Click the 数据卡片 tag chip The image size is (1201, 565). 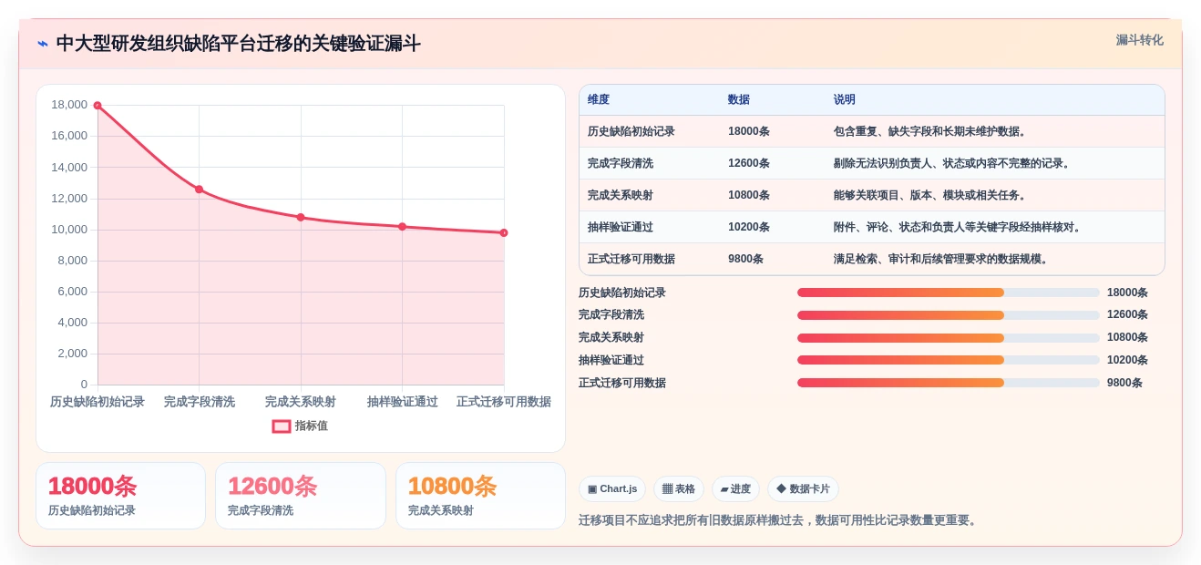pos(803,489)
